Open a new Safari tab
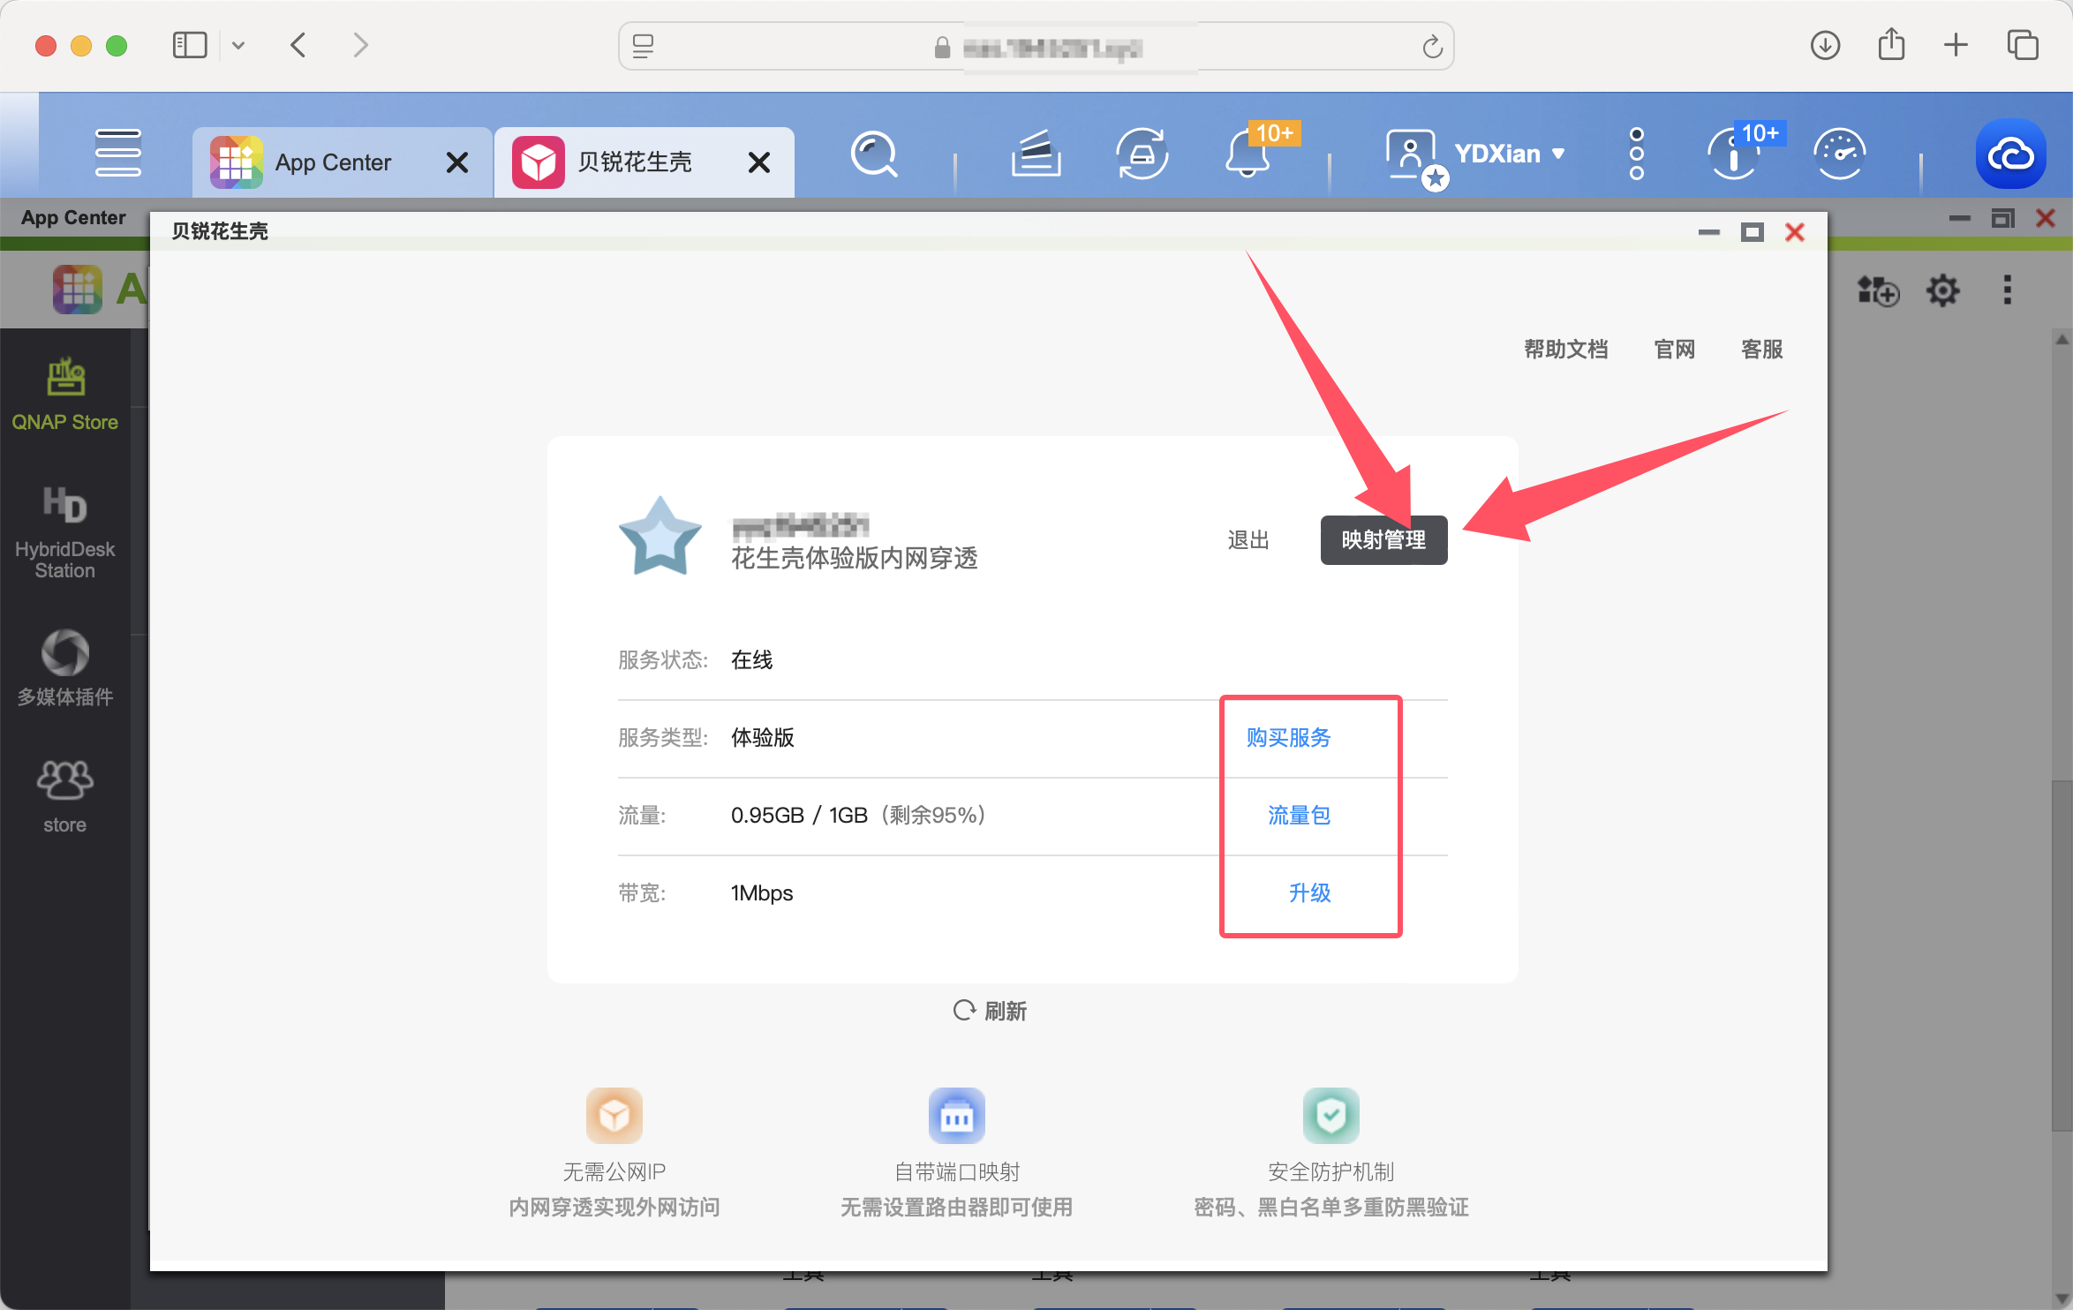2073x1310 pixels. (x=1956, y=45)
